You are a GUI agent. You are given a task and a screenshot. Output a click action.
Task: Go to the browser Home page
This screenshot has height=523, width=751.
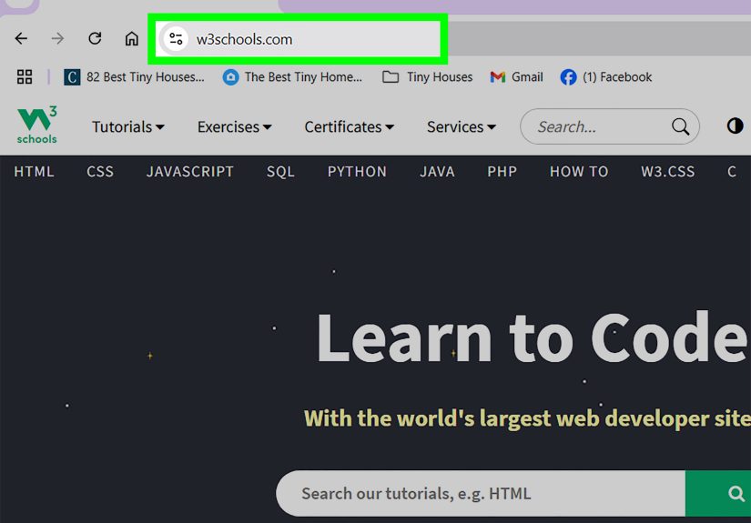132,38
